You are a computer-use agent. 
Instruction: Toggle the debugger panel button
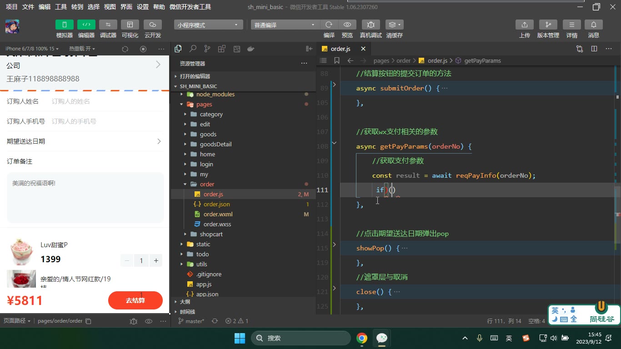click(x=108, y=25)
